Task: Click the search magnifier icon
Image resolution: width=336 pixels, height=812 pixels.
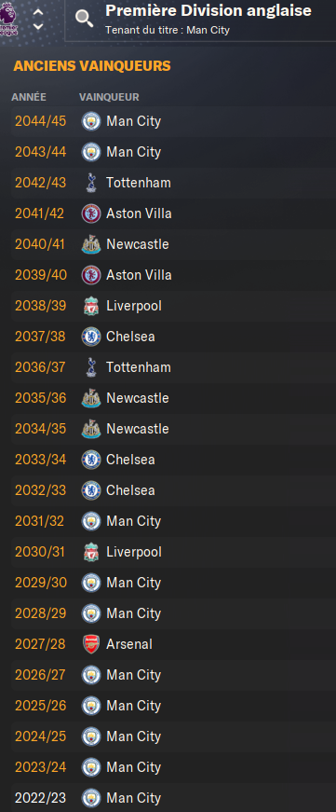Action: (x=84, y=19)
